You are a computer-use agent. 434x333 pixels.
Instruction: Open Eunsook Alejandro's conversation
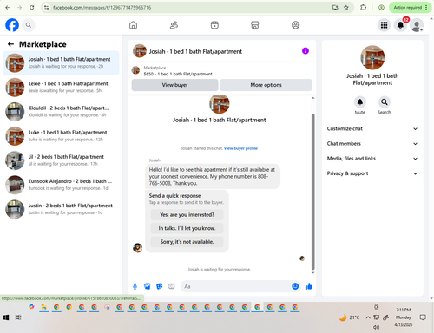tap(61, 185)
